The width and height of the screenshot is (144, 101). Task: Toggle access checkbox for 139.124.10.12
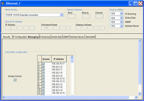(x=44, y=78)
